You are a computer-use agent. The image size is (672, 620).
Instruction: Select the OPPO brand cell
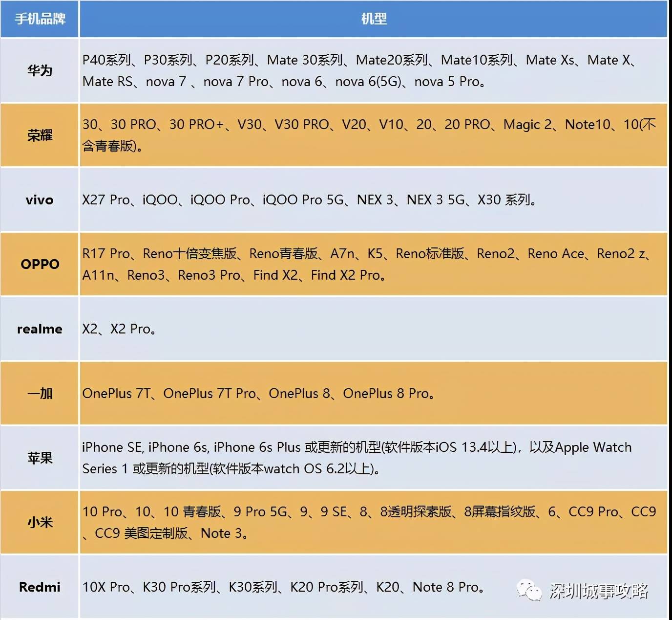click(40, 265)
